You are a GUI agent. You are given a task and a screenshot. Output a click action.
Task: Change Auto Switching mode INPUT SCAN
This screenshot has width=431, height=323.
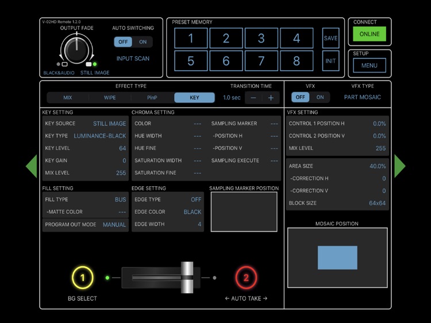point(133,59)
